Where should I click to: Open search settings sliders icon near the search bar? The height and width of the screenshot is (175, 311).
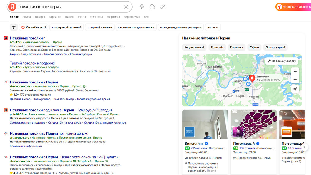pos(162,7)
